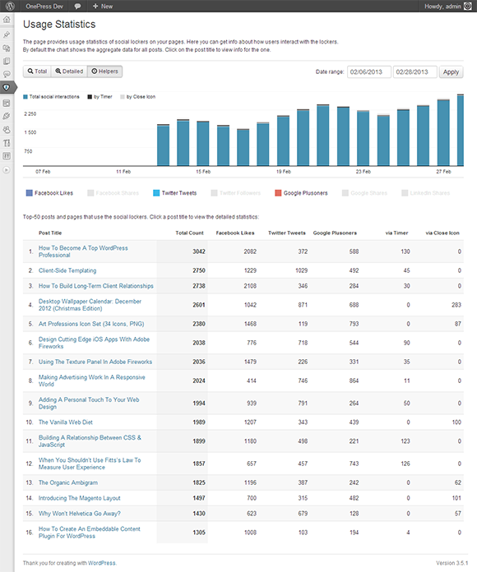Image resolution: width=477 pixels, height=572 pixels.
Task: Toggle the Facebook Shares series
Action: (113, 193)
